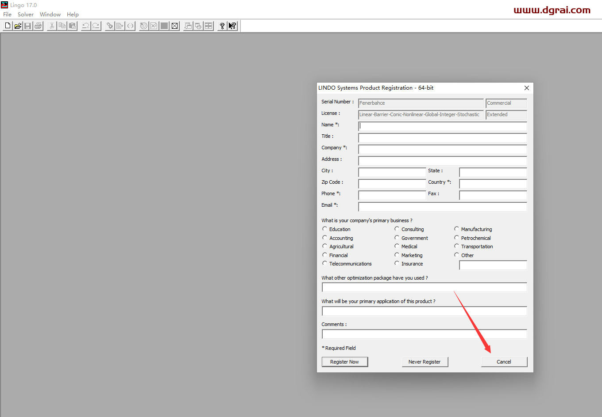Click the Help question mark icon
This screenshot has height=417, width=602.
pos(222,26)
